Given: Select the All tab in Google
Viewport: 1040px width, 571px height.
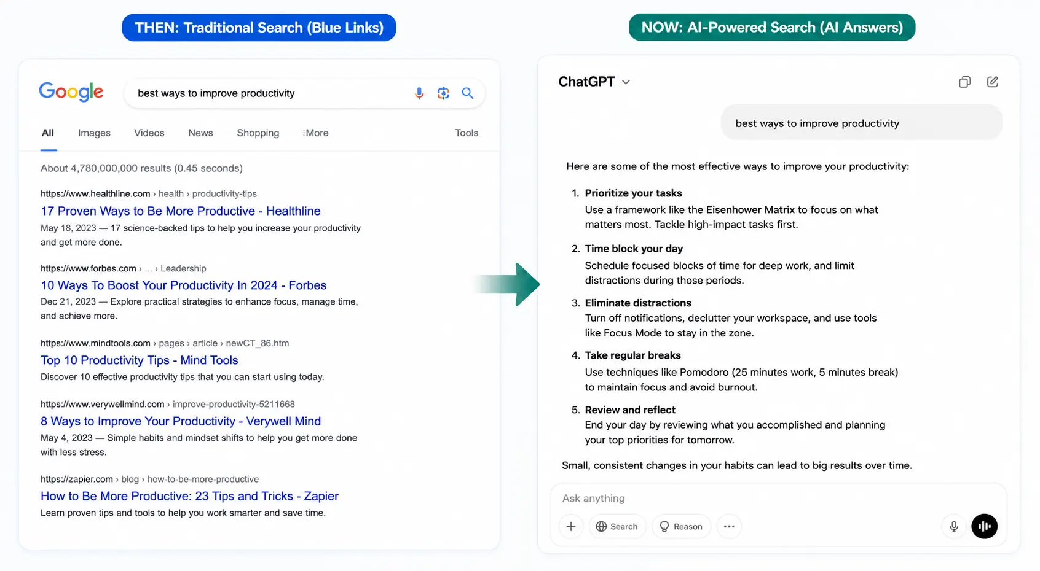Looking at the screenshot, I should (48, 133).
